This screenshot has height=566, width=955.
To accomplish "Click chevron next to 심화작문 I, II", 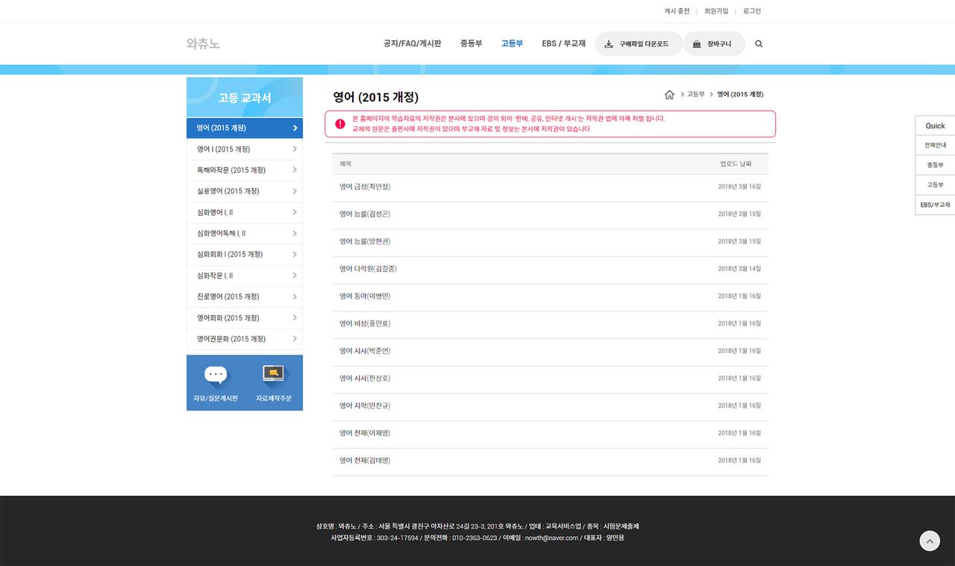I will 295,276.
